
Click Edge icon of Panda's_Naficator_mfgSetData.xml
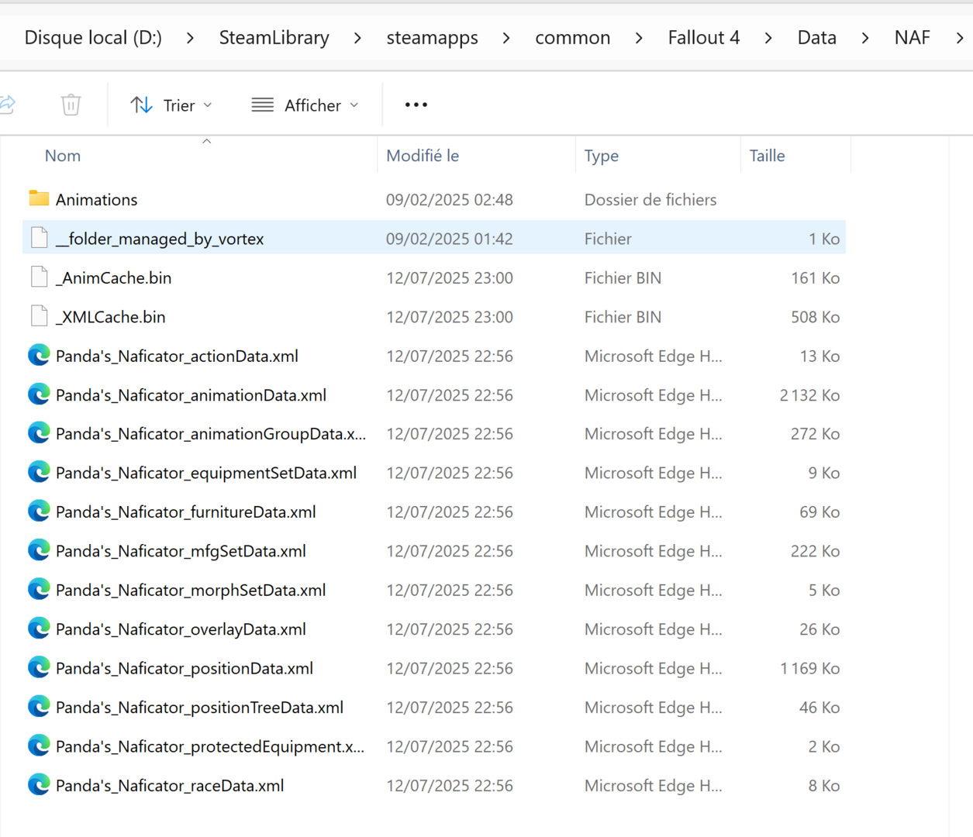click(39, 550)
